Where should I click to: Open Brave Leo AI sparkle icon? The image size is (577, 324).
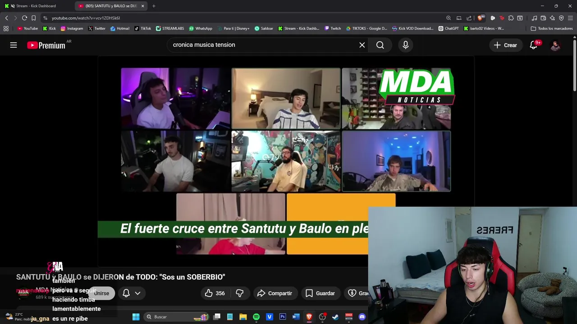(x=552, y=18)
